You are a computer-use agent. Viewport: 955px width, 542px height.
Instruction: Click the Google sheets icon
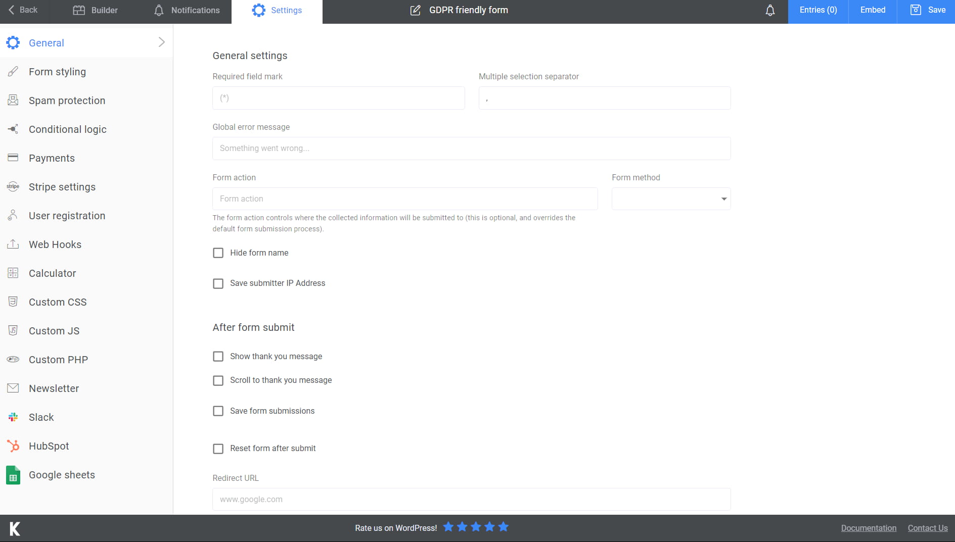pos(13,475)
